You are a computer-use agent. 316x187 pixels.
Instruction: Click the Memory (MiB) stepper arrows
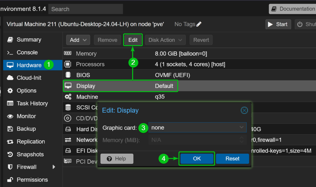pos(241,140)
